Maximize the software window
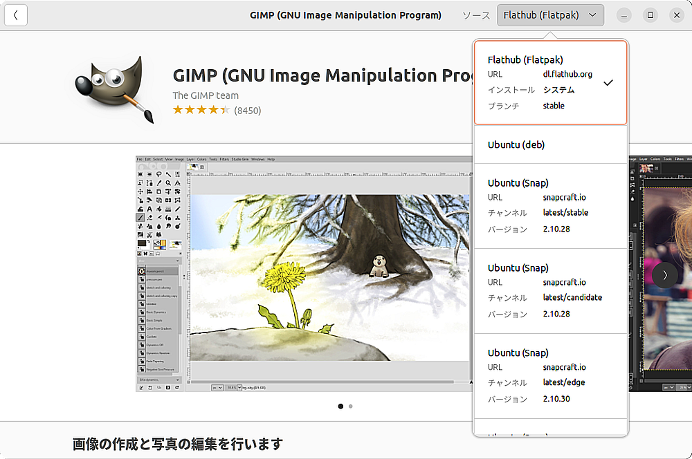 pos(650,15)
